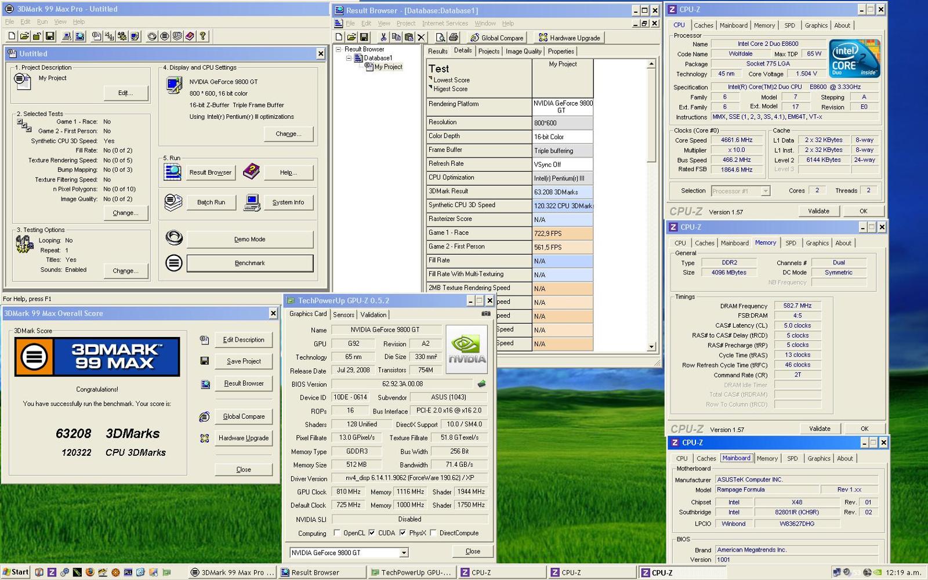
Task: Click Edit button in Project Description
Action: coord(126,93)
